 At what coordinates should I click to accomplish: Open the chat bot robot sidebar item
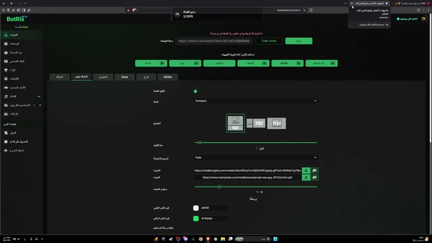(x=21, y=52)
